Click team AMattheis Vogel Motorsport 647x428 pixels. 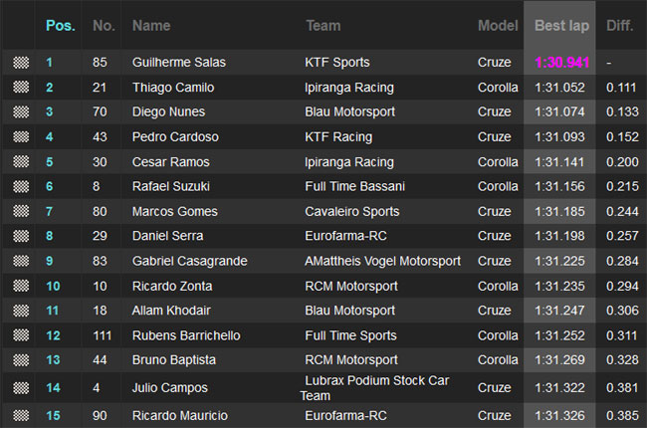point(382,261)
